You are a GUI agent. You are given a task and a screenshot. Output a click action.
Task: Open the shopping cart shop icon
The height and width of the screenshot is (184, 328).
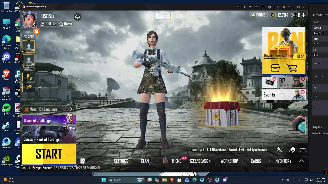point(292,68)
